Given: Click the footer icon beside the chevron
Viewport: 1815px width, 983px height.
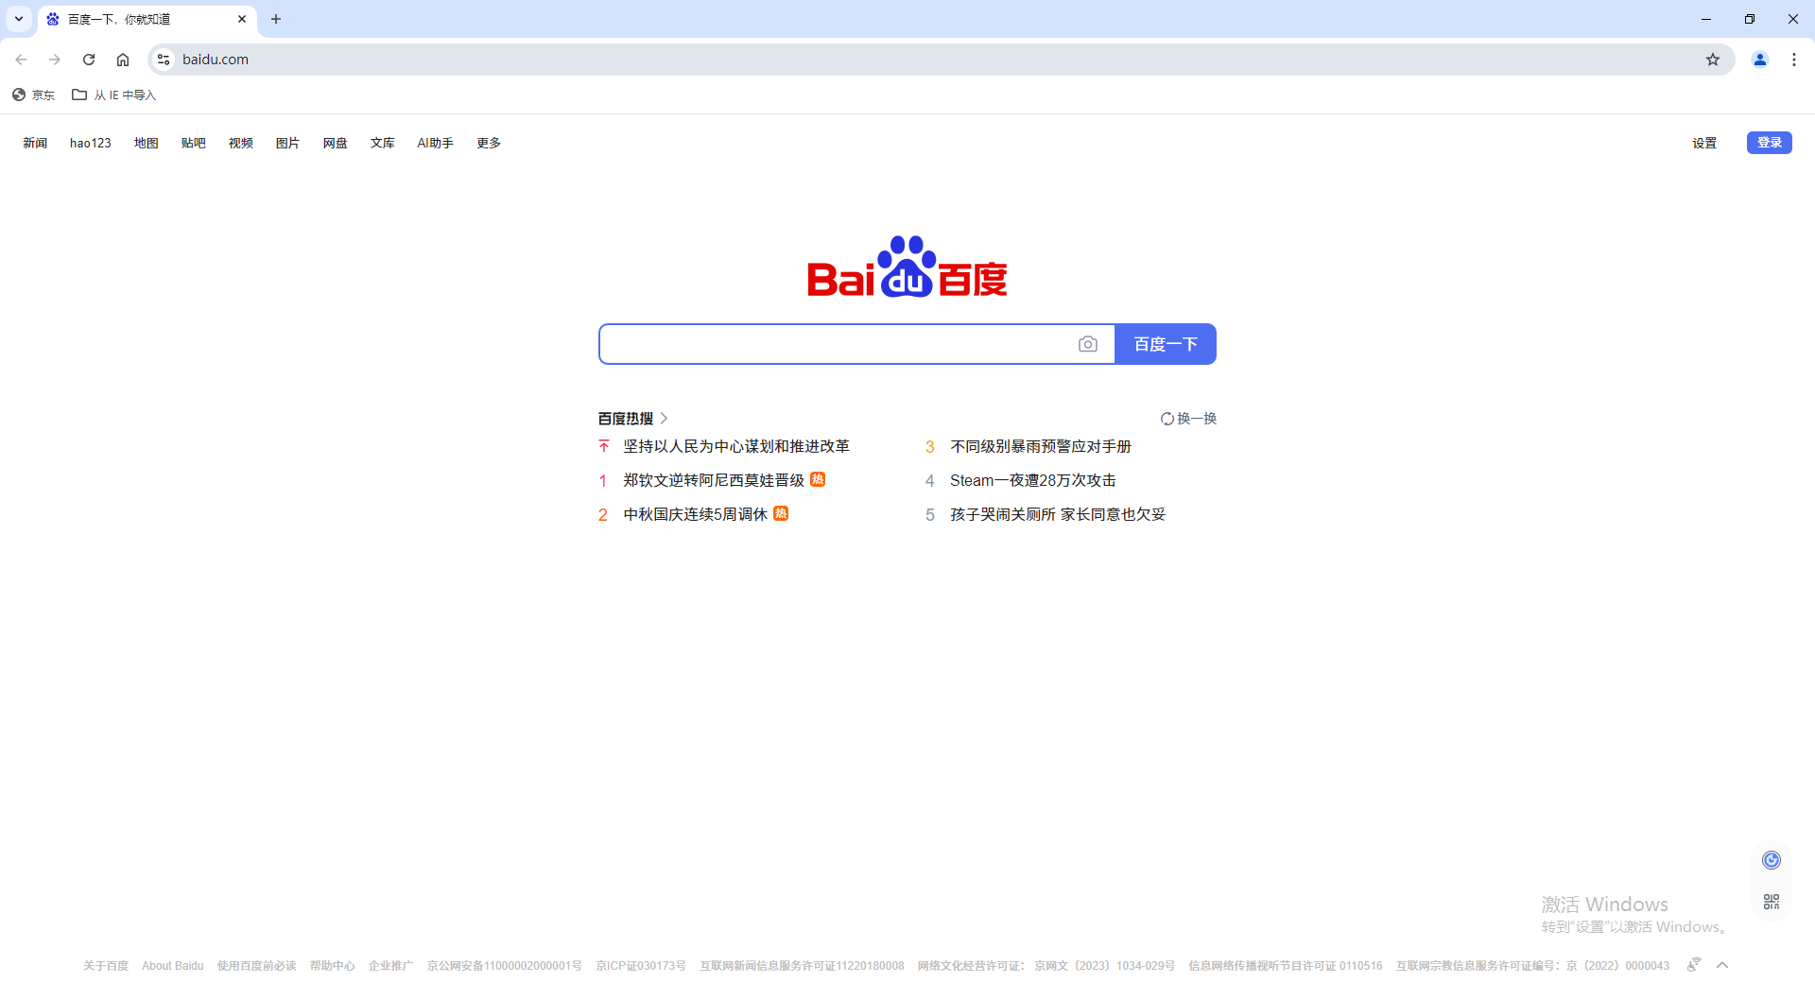Looking at the screenshot, I should pyautogui.click(x=1694, y=965).
